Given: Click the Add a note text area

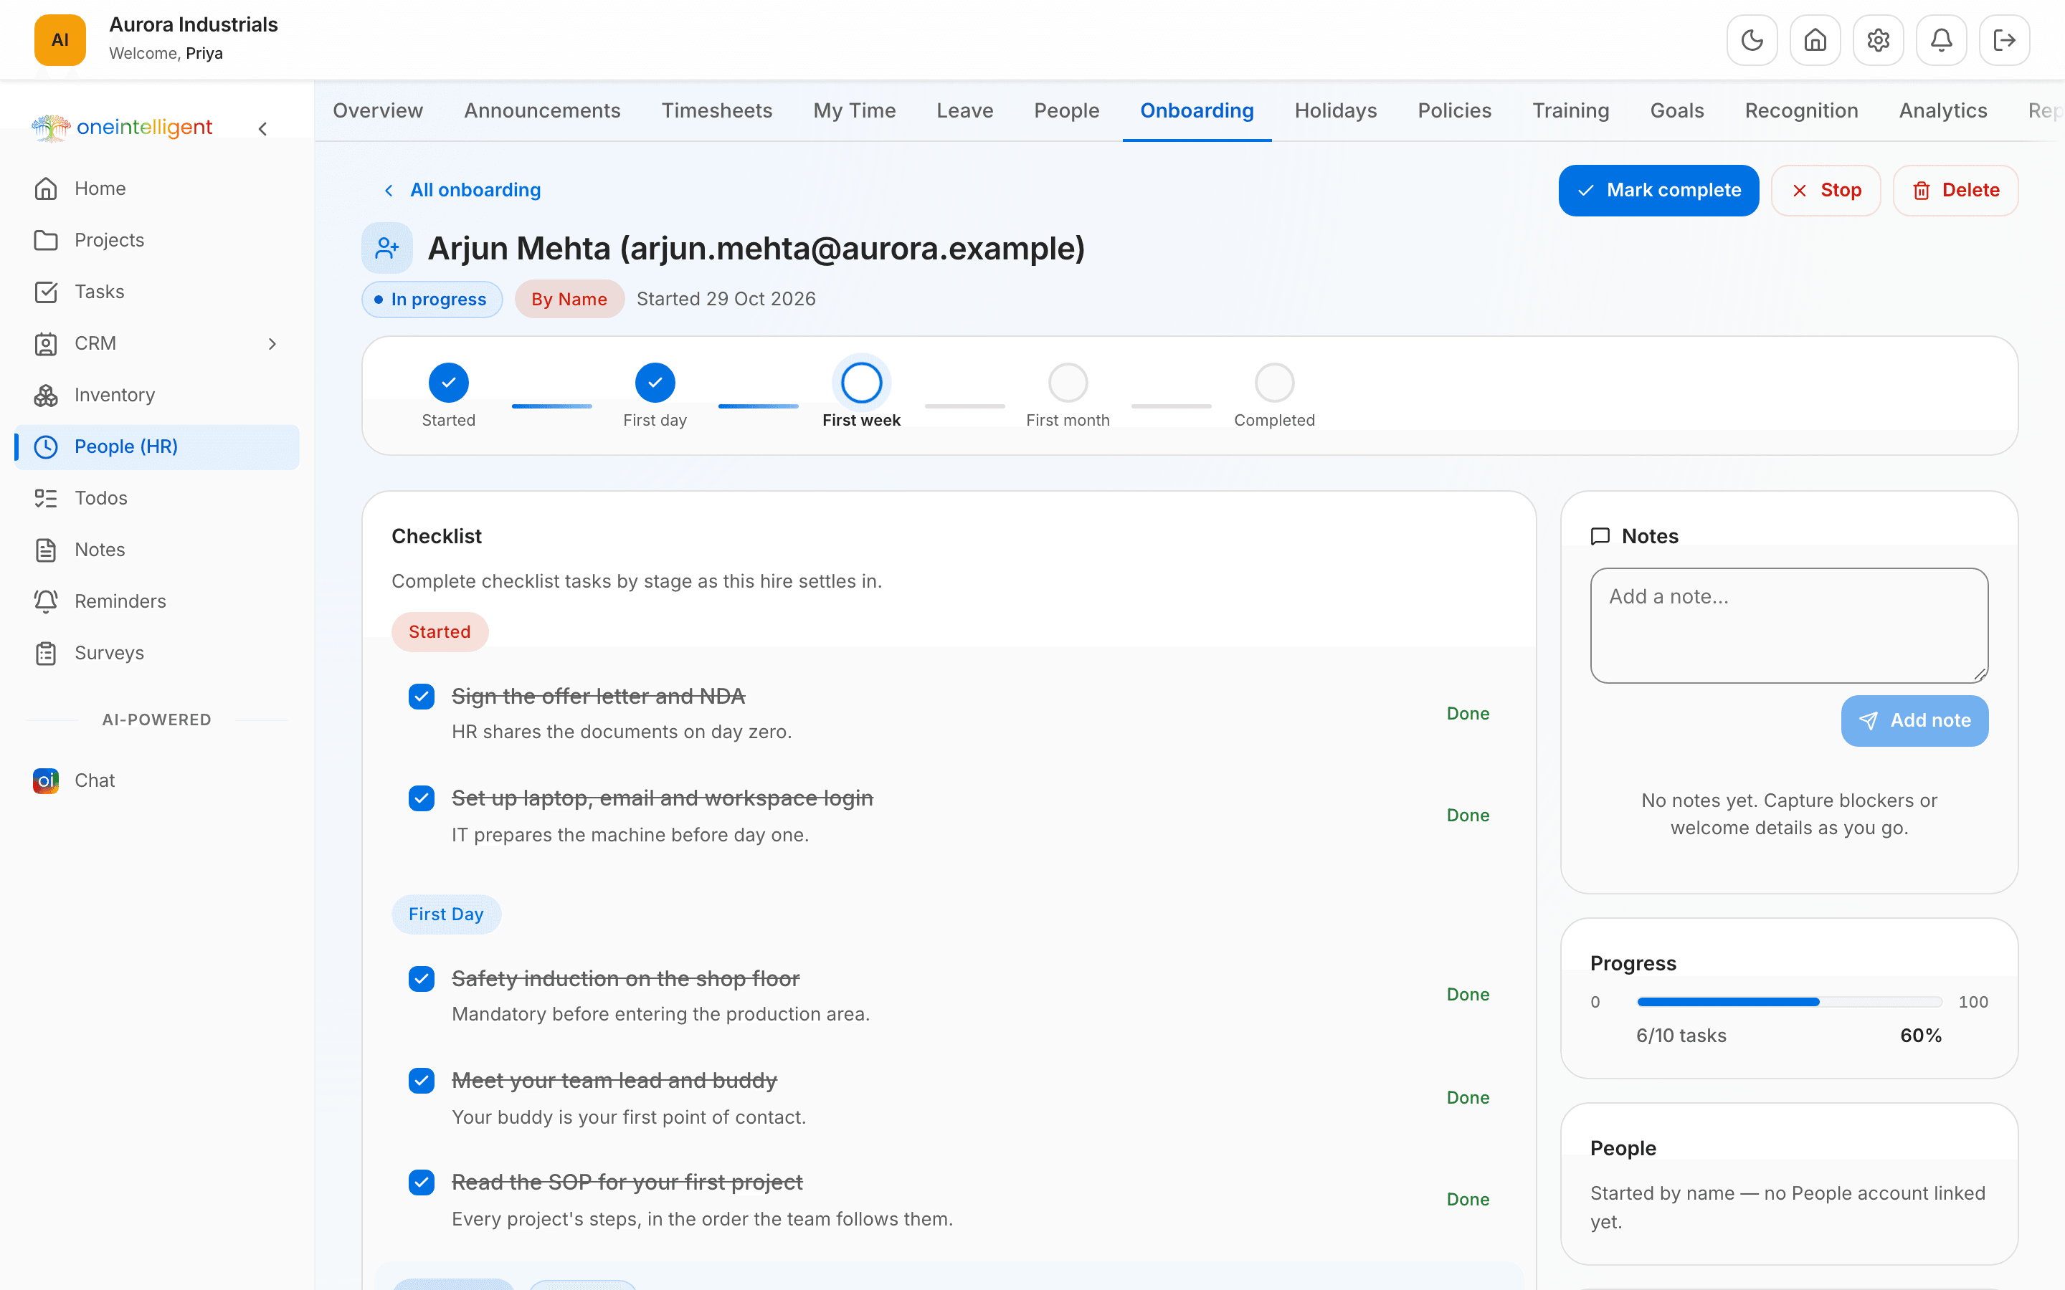Looking at the screenshot, I should (1790, 626).
